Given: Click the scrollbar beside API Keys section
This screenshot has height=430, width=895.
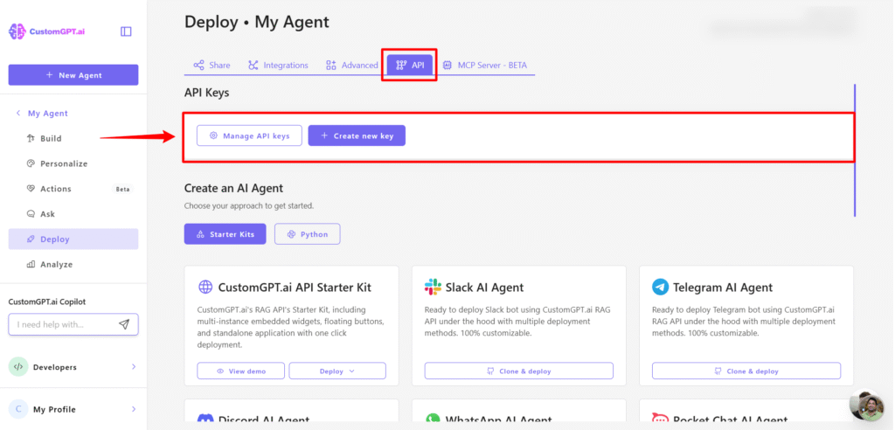Looking at the screenshot, I should point(855,150).
